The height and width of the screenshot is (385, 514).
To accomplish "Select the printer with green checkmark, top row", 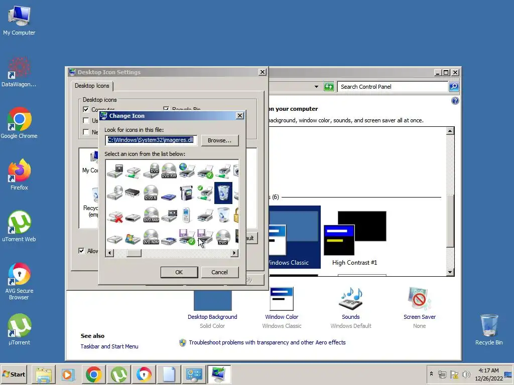I will pyautogui.click(x=205, y=170).
